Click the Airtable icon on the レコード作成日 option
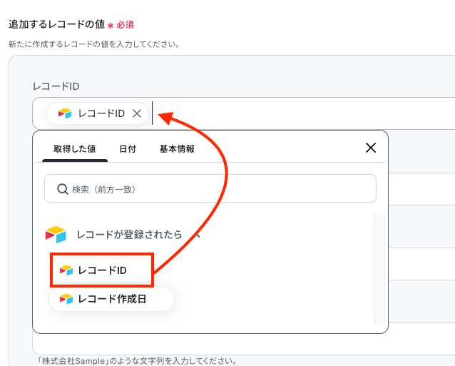The image size is (455, 366). pyautogui.click(x=66, y=299)
